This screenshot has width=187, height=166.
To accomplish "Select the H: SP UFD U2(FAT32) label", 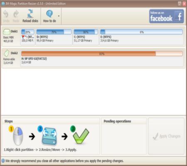I will (x=34, y=59).
